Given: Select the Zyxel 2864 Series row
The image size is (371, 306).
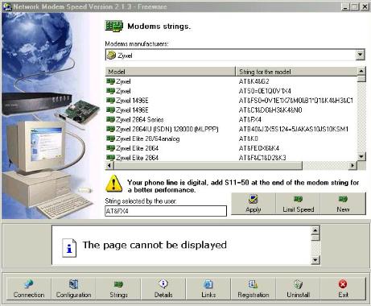Looking at the screenshot, I should pos(232,119).
